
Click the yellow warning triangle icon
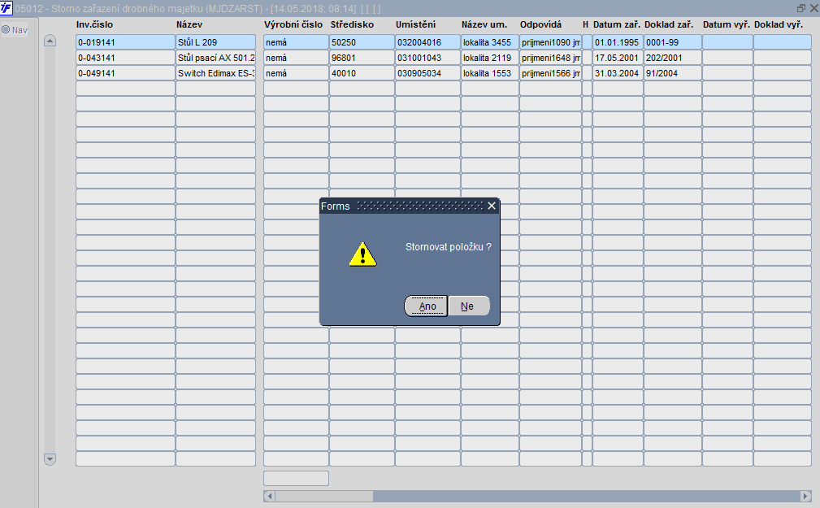coord(363,254)
